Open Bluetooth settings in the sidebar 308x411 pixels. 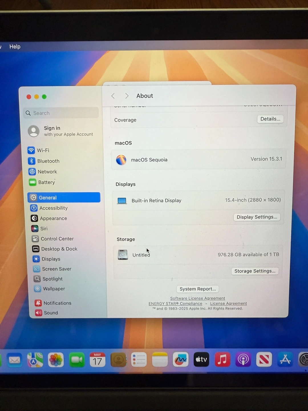pyautogui.click(x=44, y=161)
